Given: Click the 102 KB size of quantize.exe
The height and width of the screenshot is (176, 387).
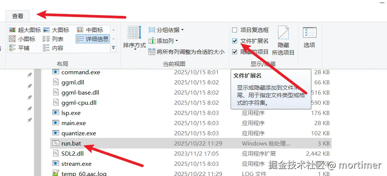Looking at the screenshot, I should 320,133.
